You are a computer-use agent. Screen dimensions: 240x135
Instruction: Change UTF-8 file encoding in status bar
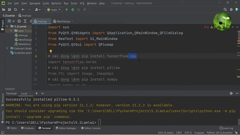[x=188, y=132]
